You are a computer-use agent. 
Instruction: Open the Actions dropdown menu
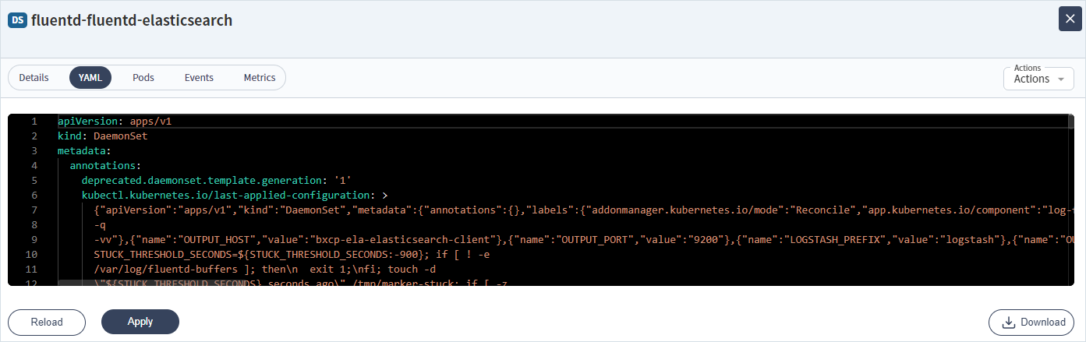[x=1038, y=78]
